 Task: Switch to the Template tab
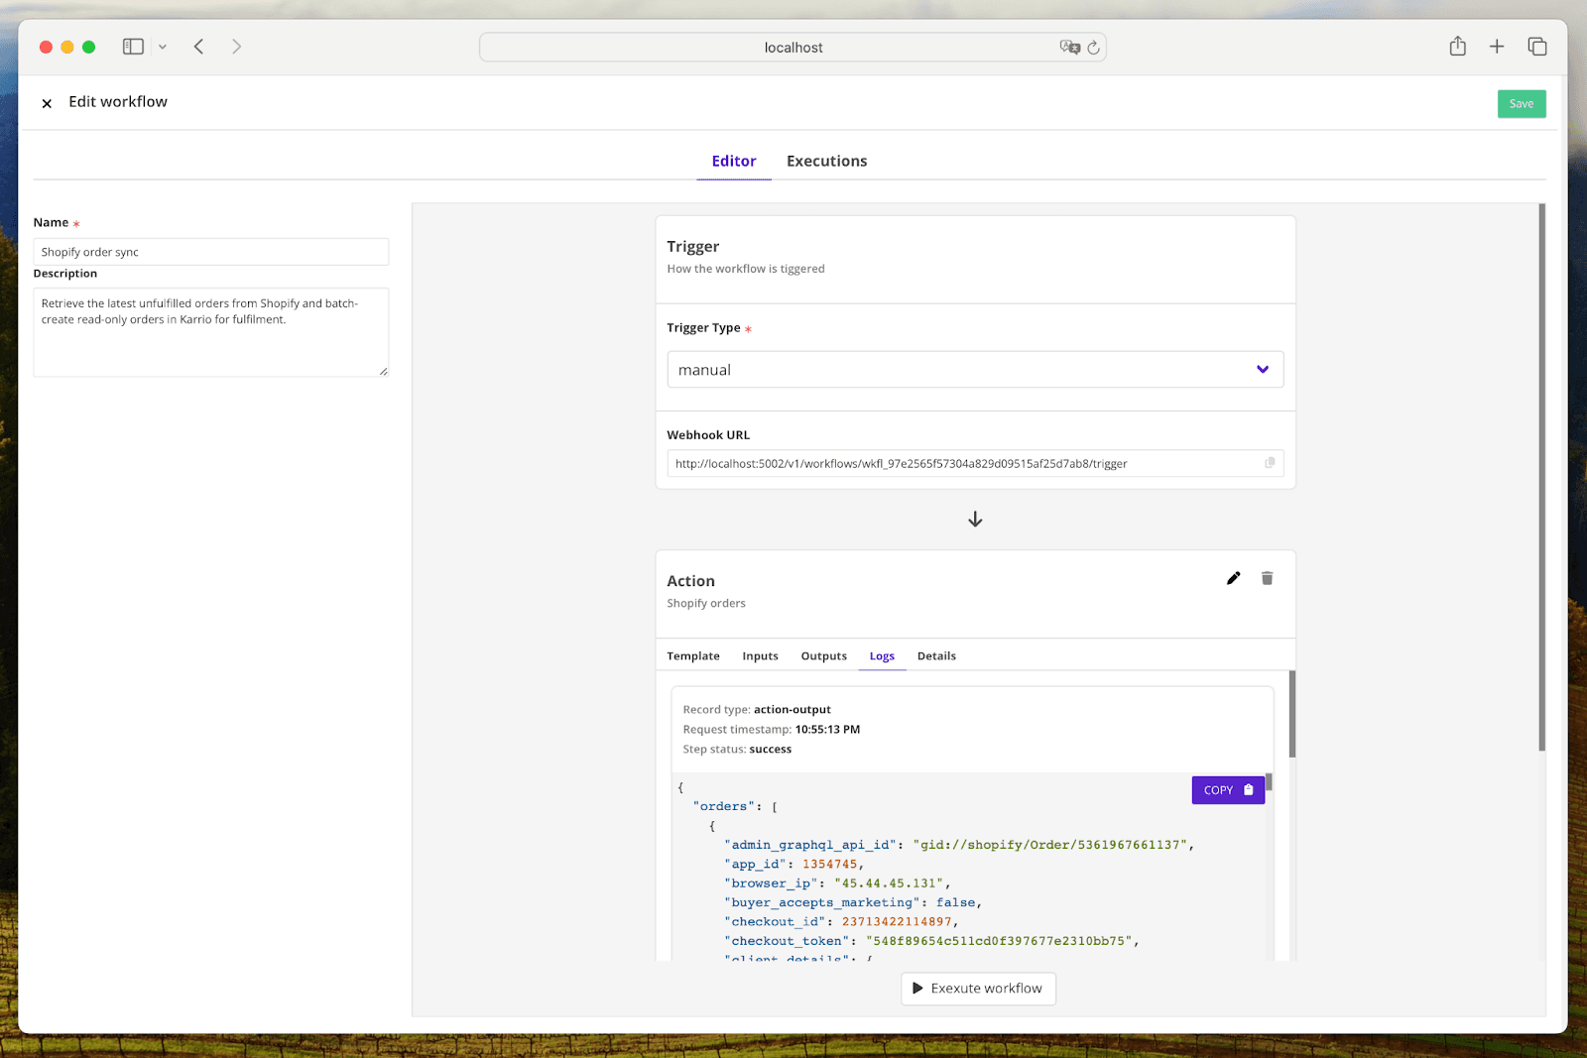pyautogui.click(x=692, y=655)
